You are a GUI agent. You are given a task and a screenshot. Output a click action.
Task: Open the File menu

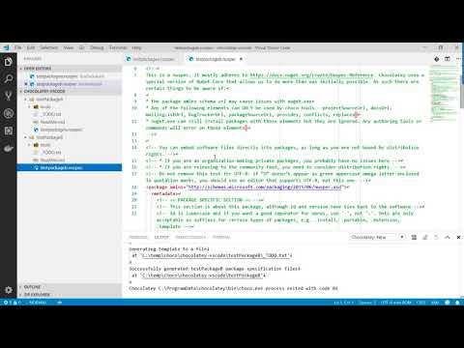pyautogui.click(x=18, y=47)
